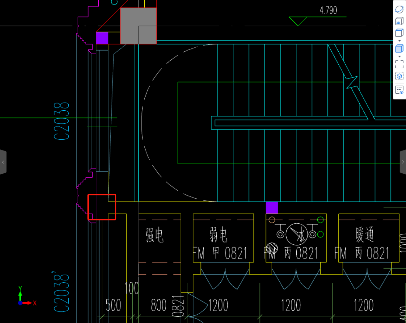Select the gray column block at top
The image size is (406, 323).
[x=138, y=26]
